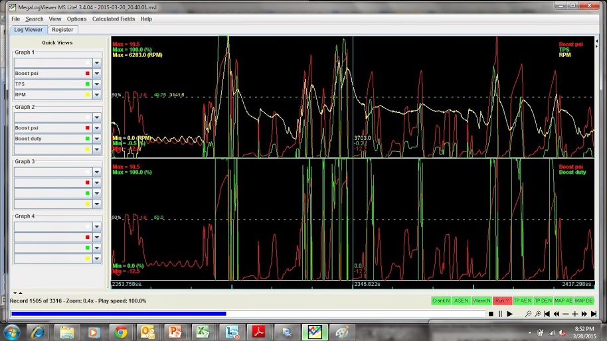The height and width of the screenshot is (341, 607).
Task: Click the fast forward double-arrow icon
Action: [x=584, y=314]
